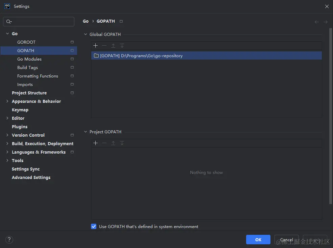
Task: Click the Cancel button
Action: (286, 240)
